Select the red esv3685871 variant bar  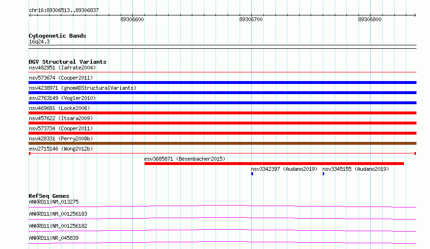coord(274,164)
